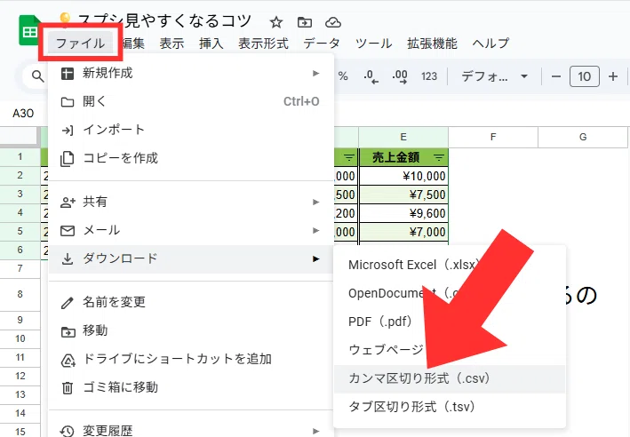Click the percent format icon
630x437 pixels.
point(343,75)
